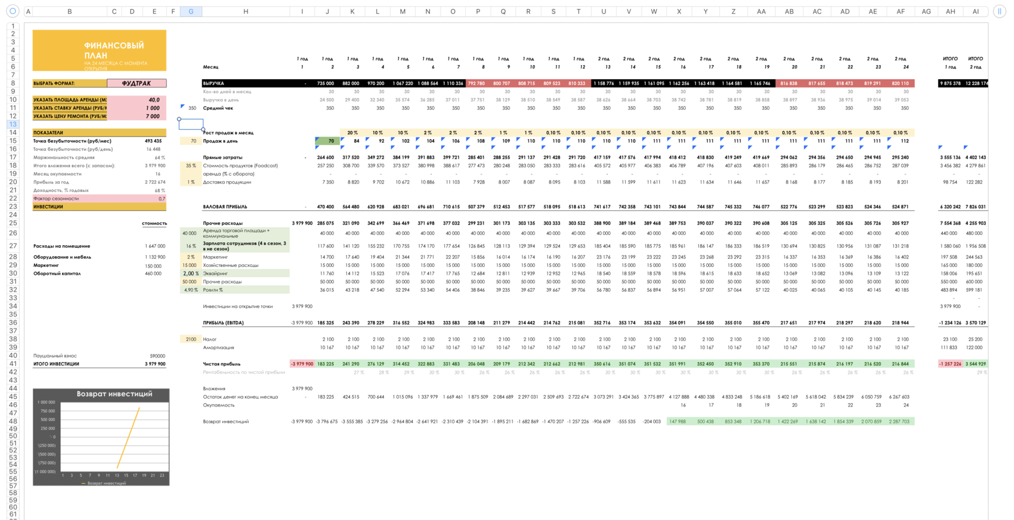Select column header H

tap(246, 11)
